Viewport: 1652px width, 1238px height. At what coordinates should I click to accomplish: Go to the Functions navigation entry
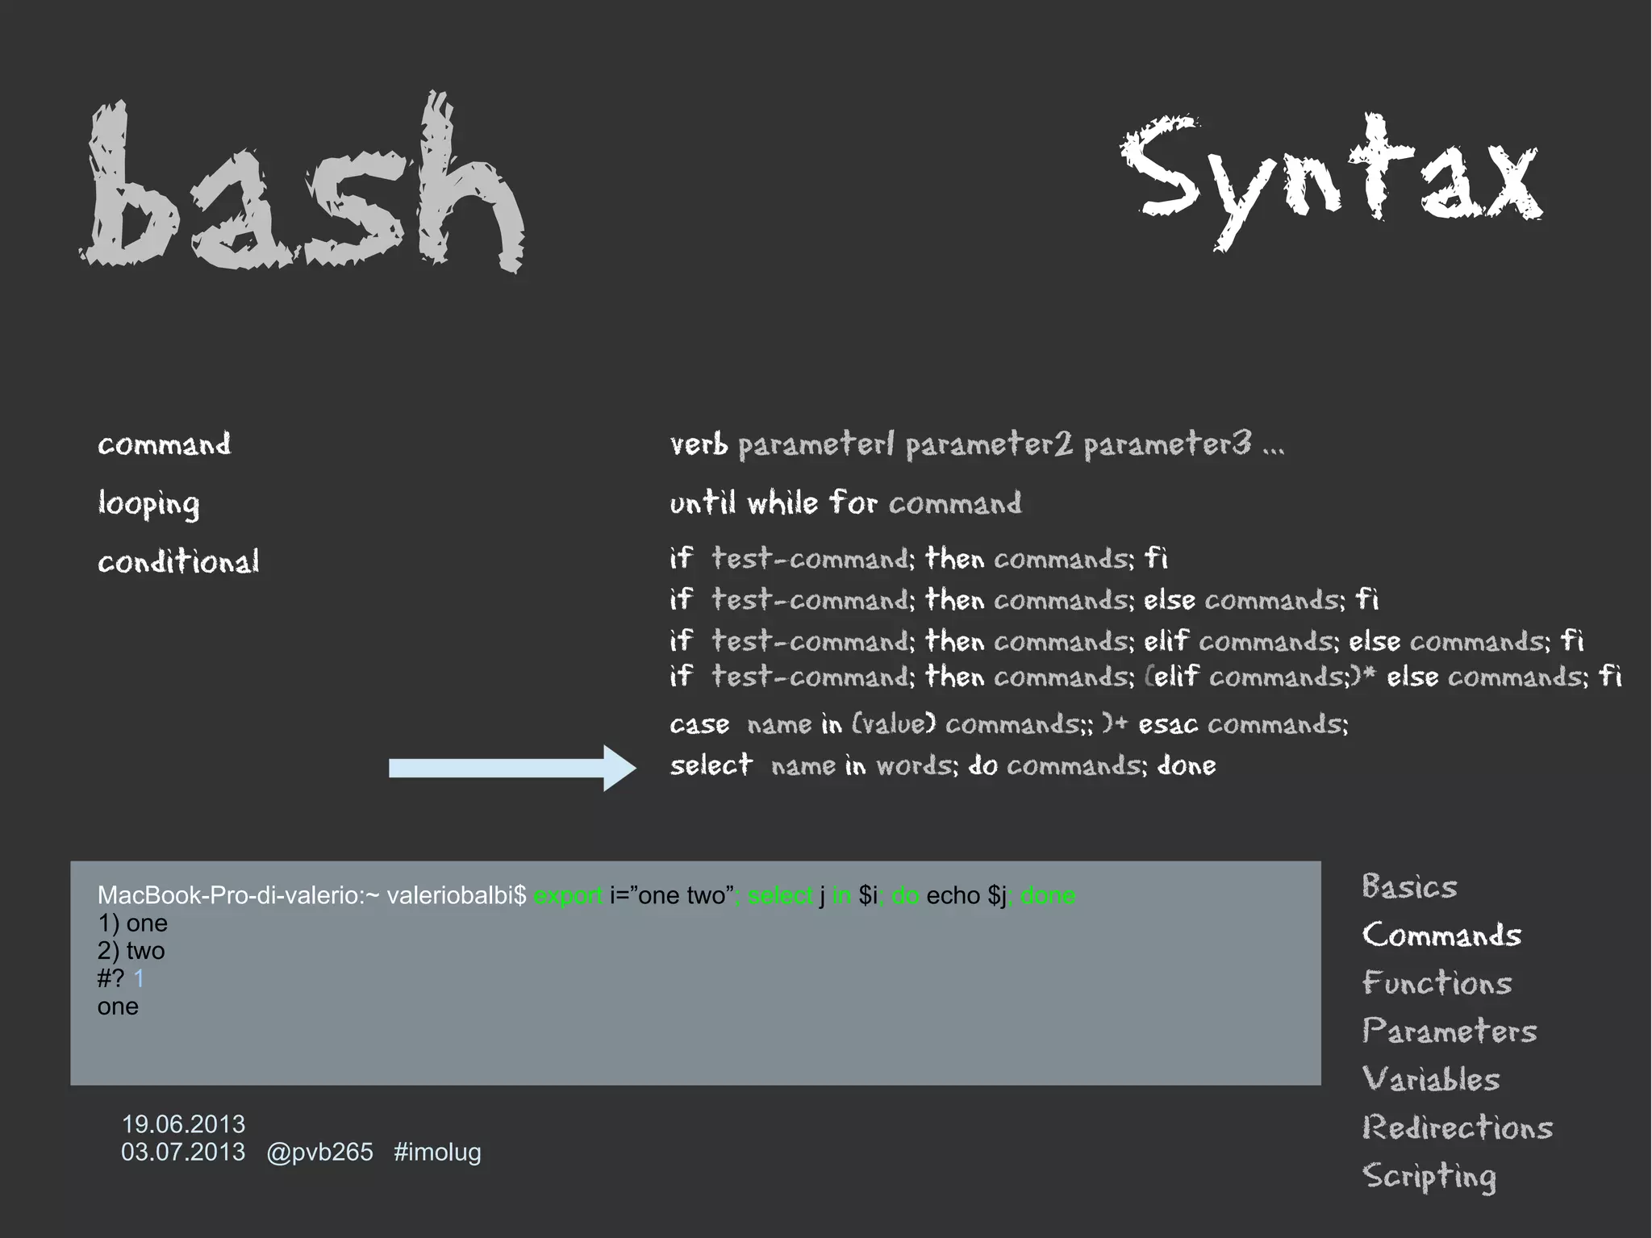tap(1437, 982)
